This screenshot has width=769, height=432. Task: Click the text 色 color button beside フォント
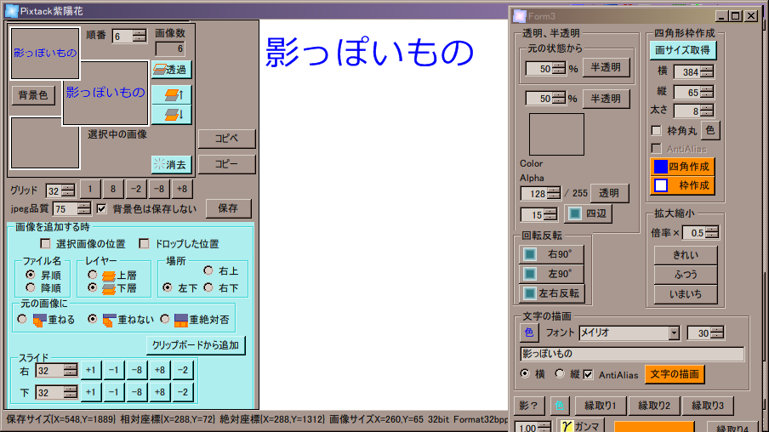(x=529, y=333)
